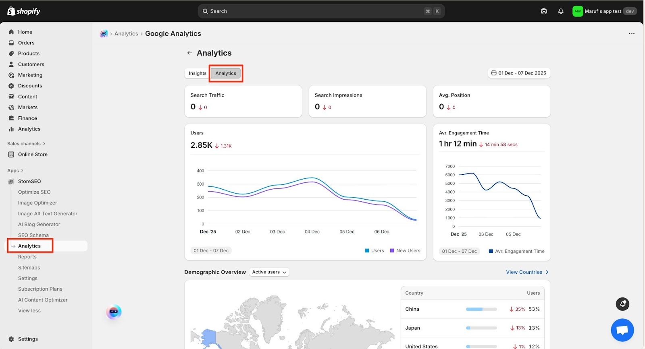The image size is (645, 349).
Task: Select the Analytics tab next to Insights
Action: coord(226,73)
